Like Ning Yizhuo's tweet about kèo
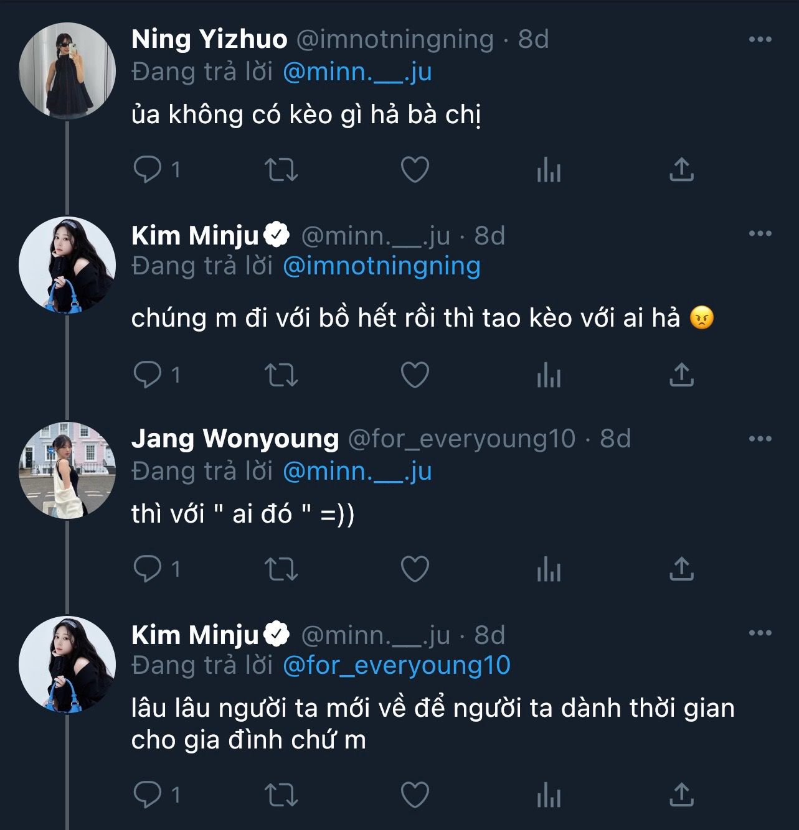Image resolution: width=799 pixels, height=830 pixels. (415, 169)
